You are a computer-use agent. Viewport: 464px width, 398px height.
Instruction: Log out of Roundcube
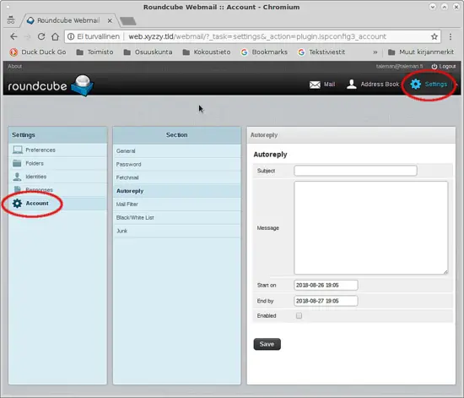[x=443, y=67]
